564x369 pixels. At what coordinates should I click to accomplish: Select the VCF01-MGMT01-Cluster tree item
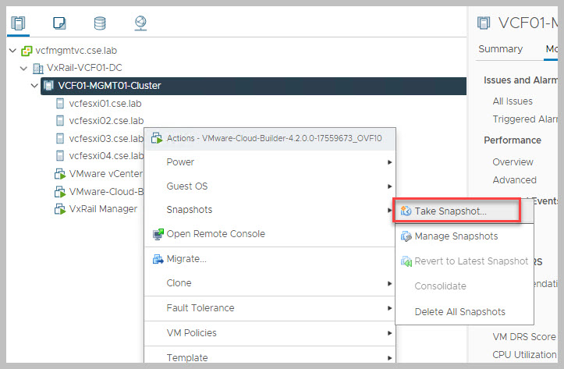click(x=254, y=86)
